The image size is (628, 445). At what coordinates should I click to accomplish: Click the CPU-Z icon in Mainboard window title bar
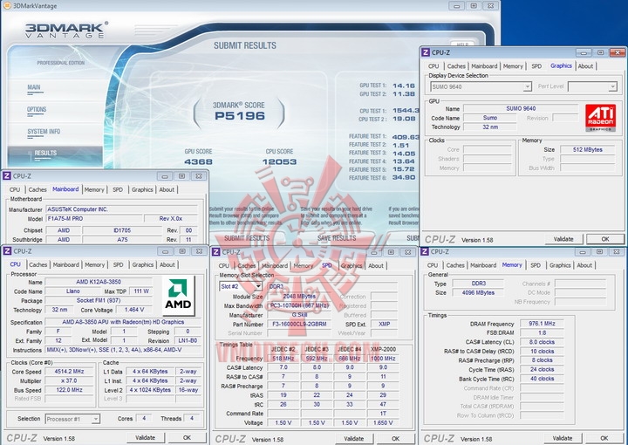7,176
